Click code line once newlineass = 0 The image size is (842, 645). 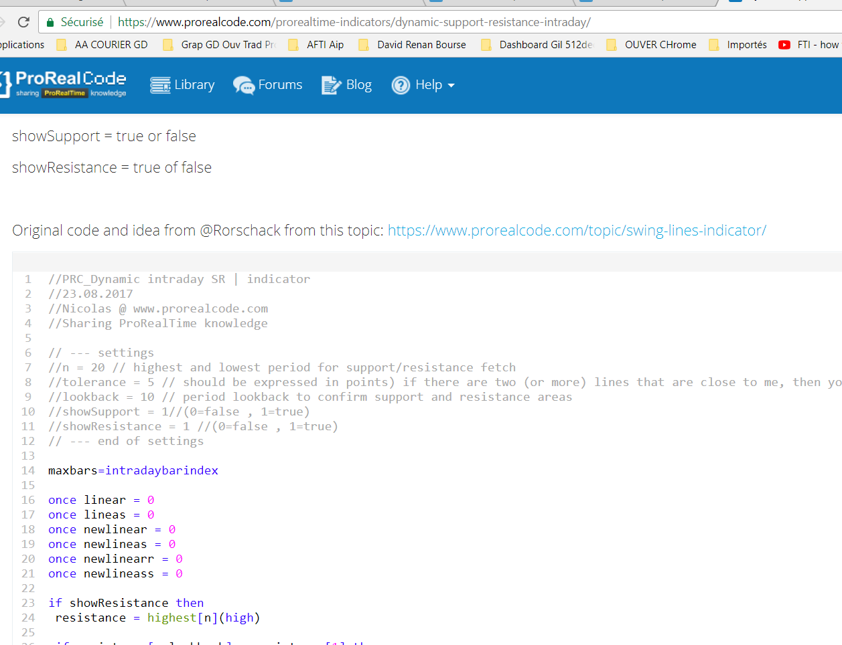pos(115,573)
